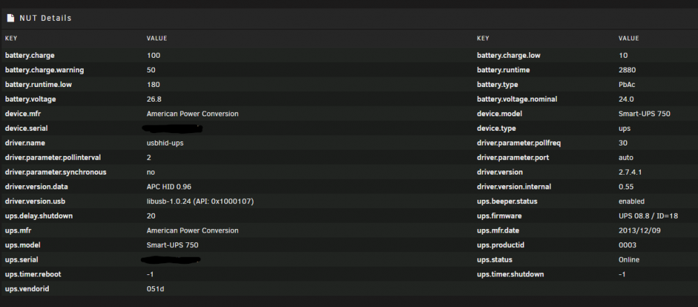This screenshot has width=698, height=307.
Task: Click the ups.beeper.status key
Action: click(507, 201)
